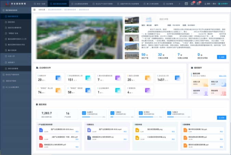Click the blue edit button in park details
Image resolution: width=231 pixels, height=155 pixels.
click(221, 57)
